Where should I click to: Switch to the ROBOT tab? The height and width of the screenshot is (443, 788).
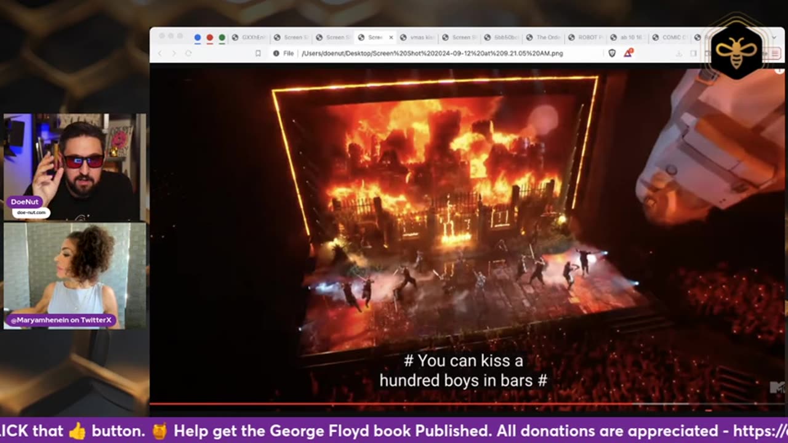pyautogui.click(x=585, y=38)
